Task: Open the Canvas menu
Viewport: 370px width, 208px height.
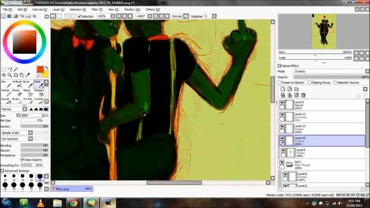Action: [40, 9]
